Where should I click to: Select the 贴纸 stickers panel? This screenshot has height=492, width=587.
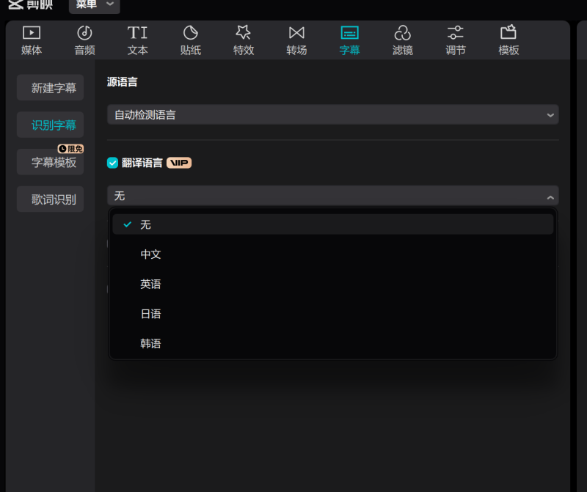(x=190, y=40)
